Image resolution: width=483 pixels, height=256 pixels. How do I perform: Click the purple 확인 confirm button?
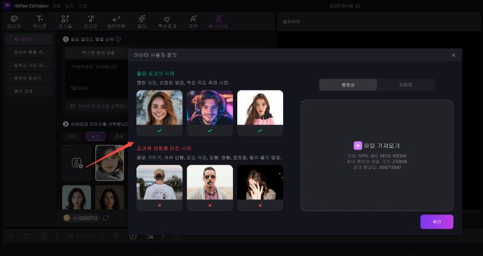tap(437, 222)
